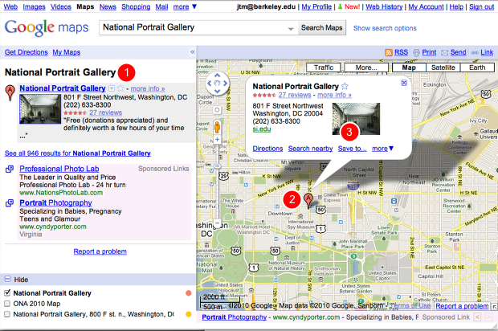Click the red marker A in the results list
498x331 pixels.
click(x=10, y=92)
